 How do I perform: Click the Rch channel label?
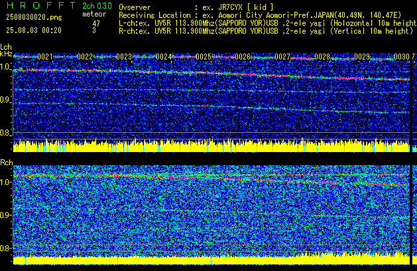7,163
